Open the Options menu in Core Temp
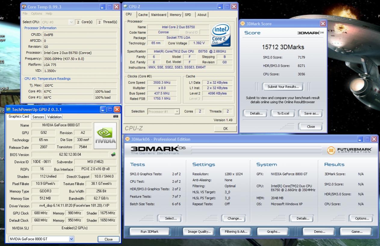Viewport: 380px width, 246px height. [x=37, y=14]
